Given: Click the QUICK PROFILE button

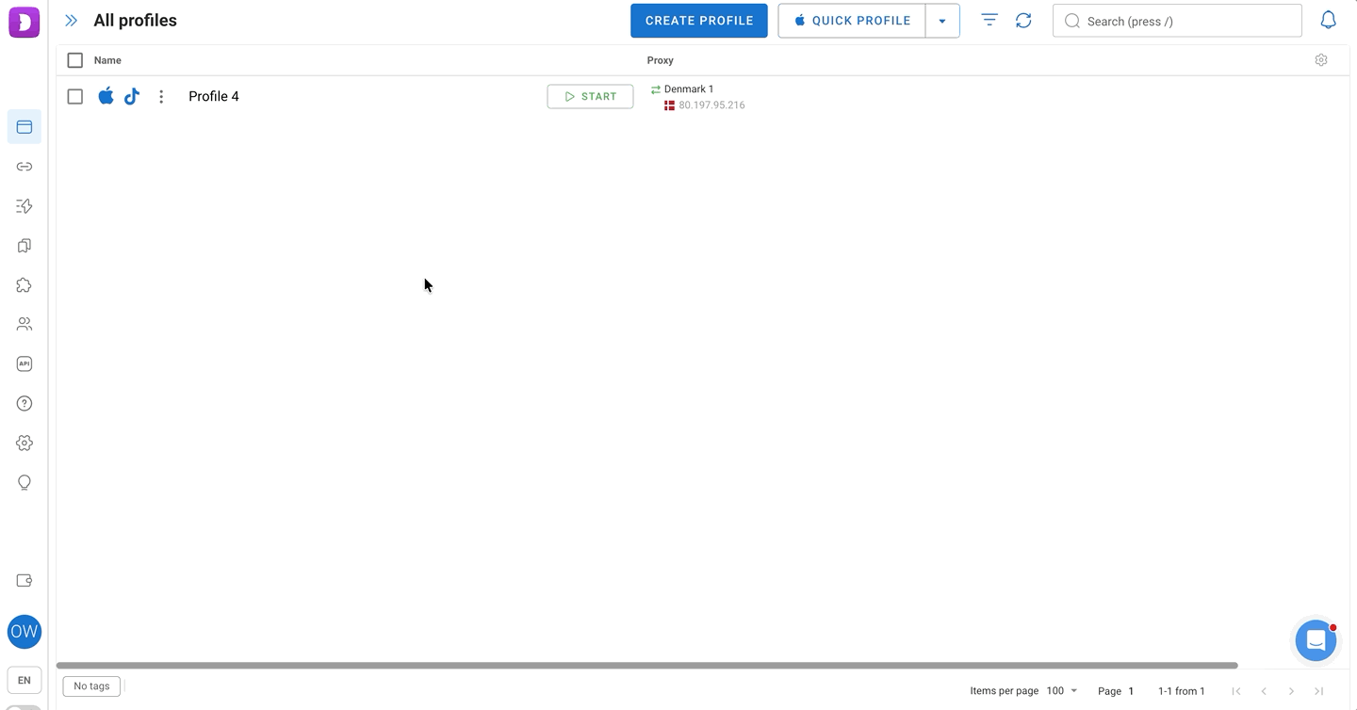Looking at the screenshot, I should coord(852,21).
